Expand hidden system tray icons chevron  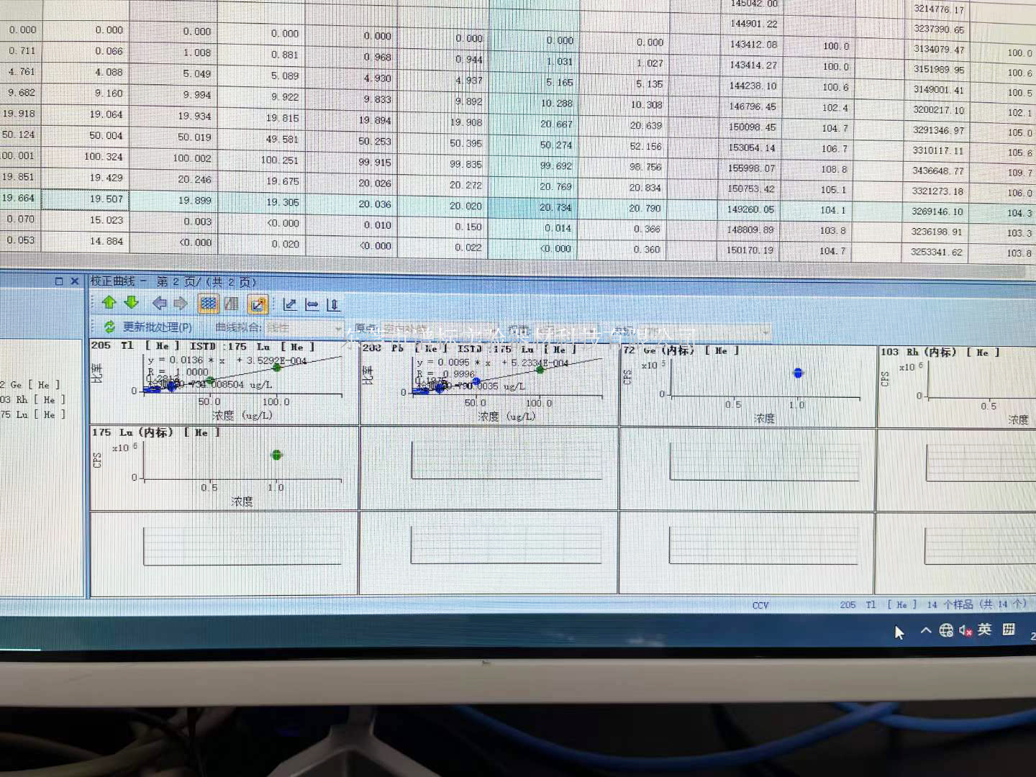926,631
